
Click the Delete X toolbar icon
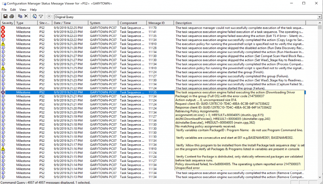tap(26, 16)
